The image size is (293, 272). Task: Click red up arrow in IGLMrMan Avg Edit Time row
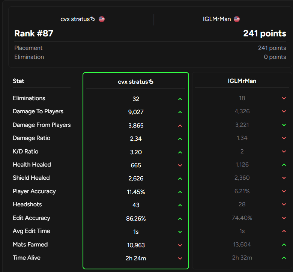(284, 231)
